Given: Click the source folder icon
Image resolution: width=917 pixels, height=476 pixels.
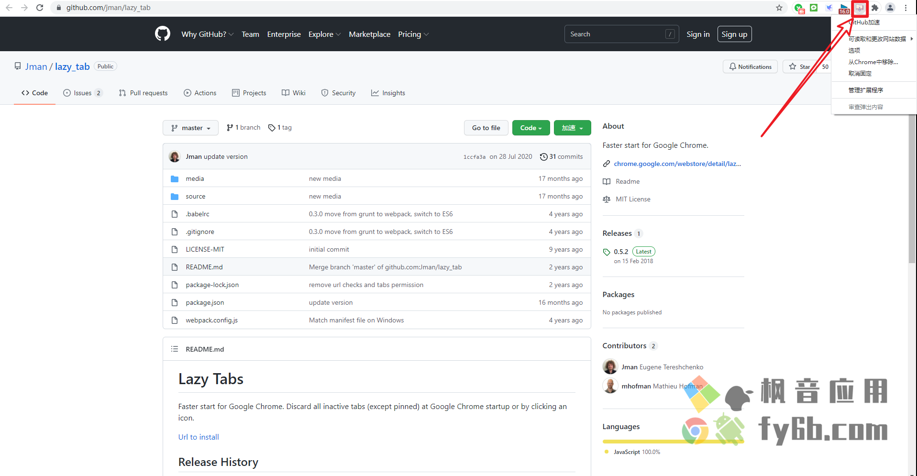Looking at the screenshot, I should tap(175, 197).
